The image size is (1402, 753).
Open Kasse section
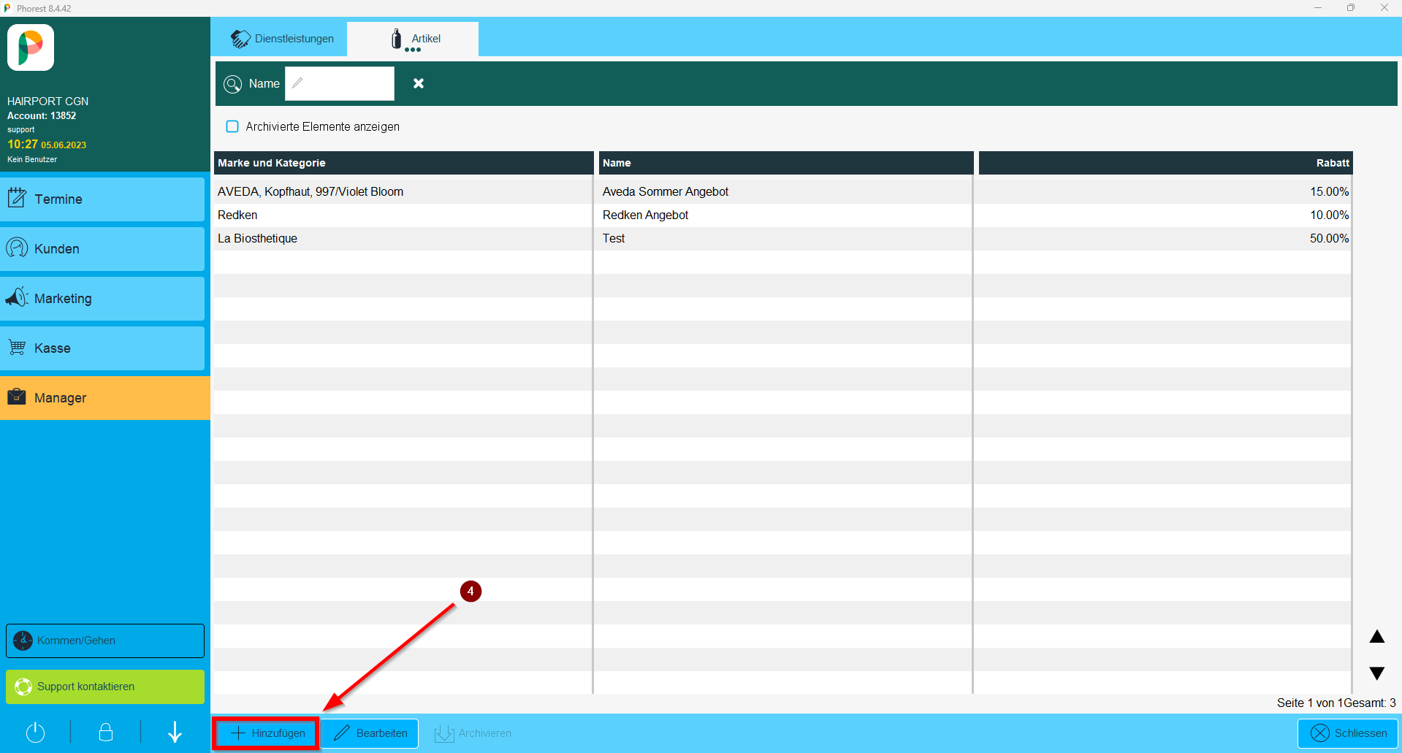[x=102, y=348]
